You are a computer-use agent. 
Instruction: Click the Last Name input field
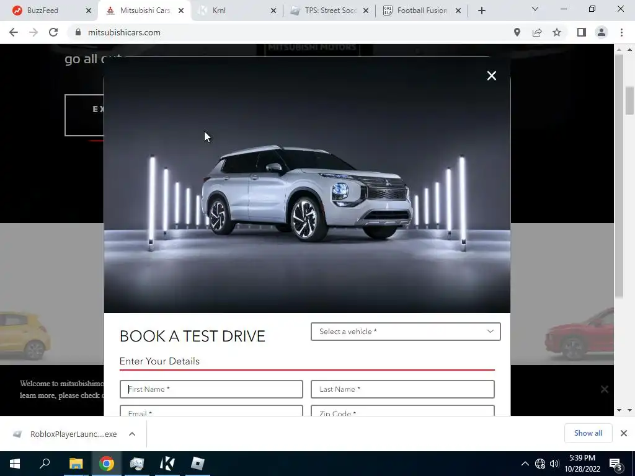402,389
